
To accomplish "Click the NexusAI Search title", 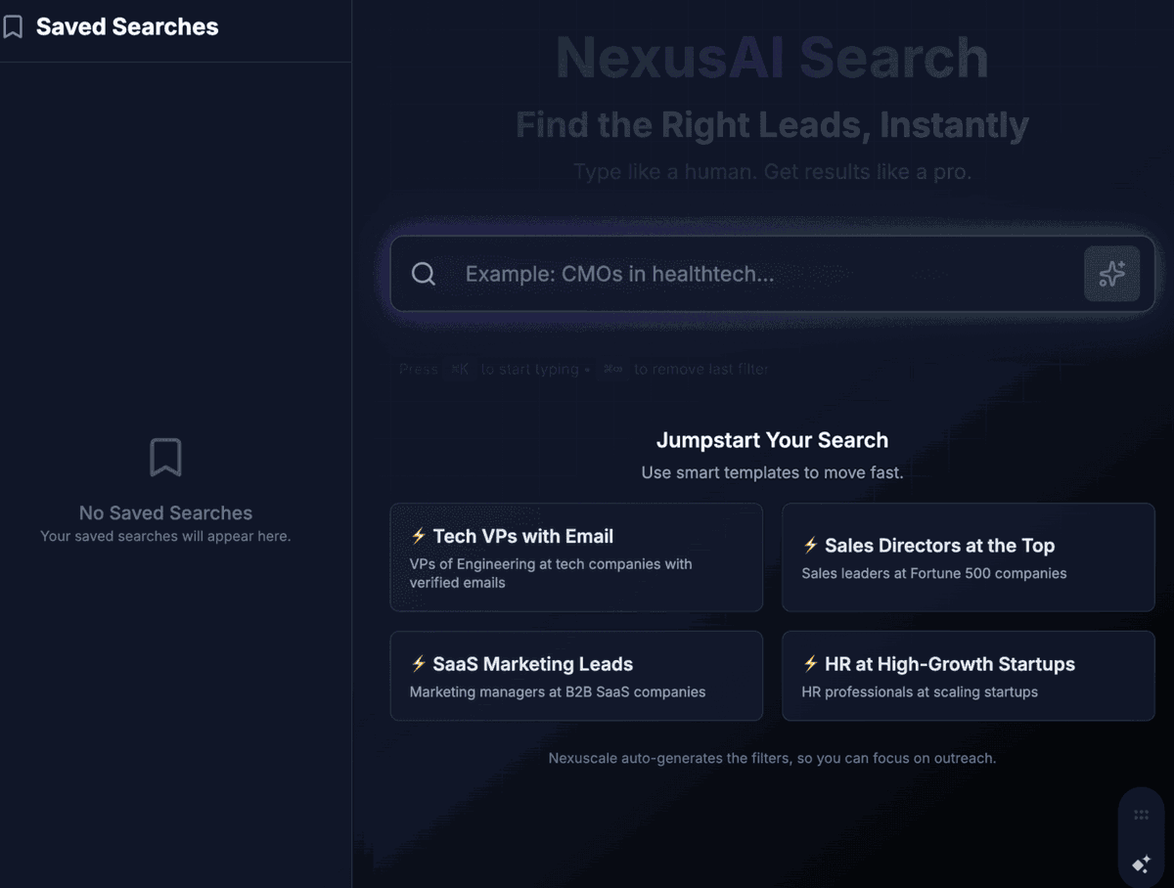I will tap(772, 59).
